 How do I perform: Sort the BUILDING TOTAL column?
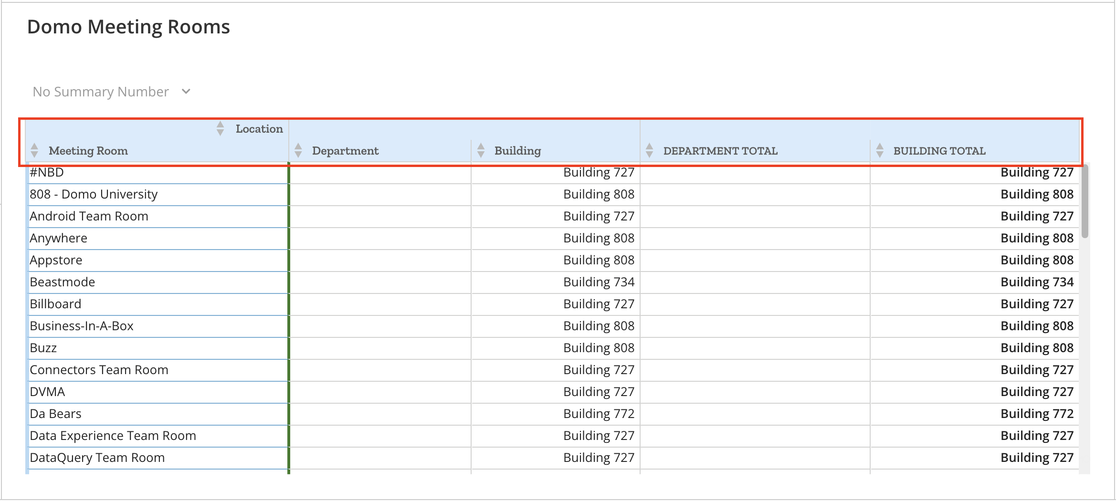[x=880, y=150]
